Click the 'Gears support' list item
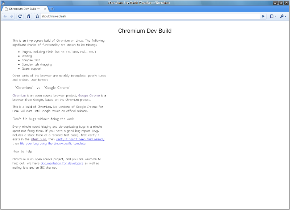 tap(32, 69)
